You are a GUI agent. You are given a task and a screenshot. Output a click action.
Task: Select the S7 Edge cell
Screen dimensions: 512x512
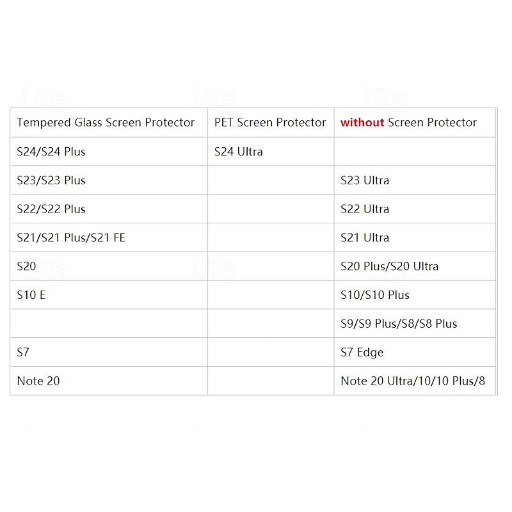(362, 352)
